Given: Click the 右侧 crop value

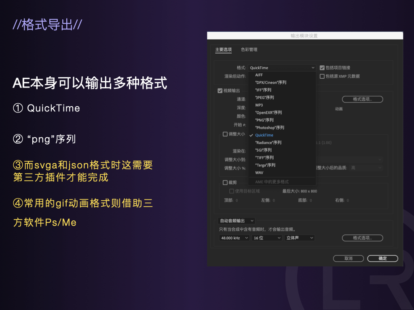Looking at the screenshot, I should coord(348,200).
